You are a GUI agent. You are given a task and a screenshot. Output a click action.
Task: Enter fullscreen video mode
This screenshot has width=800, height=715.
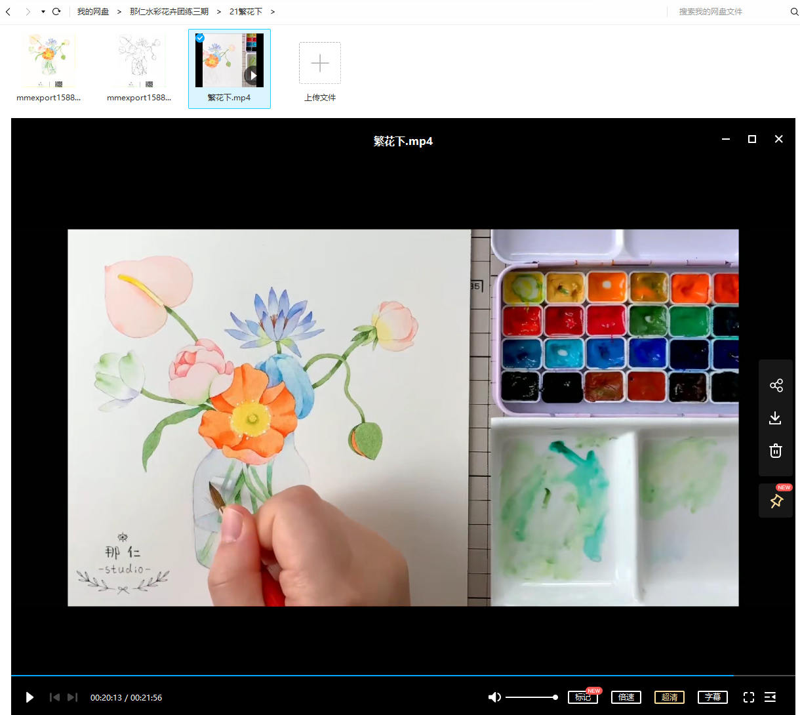point(749,697)
